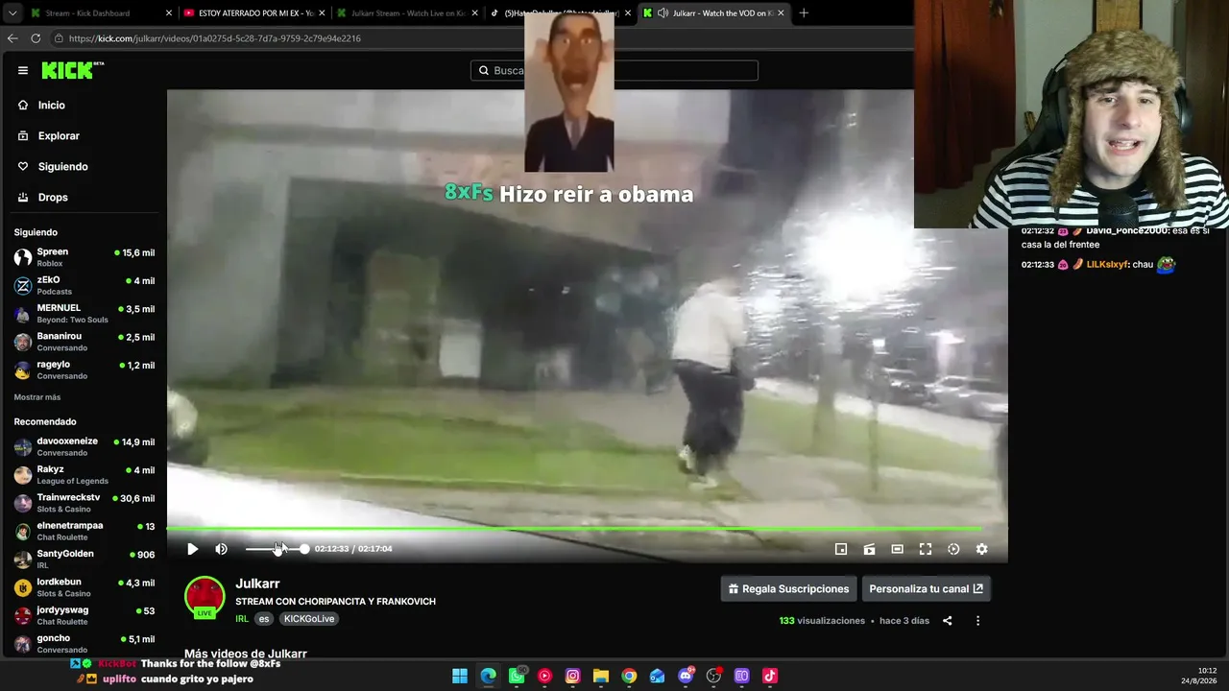
Task: Open MERNUEL channel in sidebar
Action: tap(84, 313)
